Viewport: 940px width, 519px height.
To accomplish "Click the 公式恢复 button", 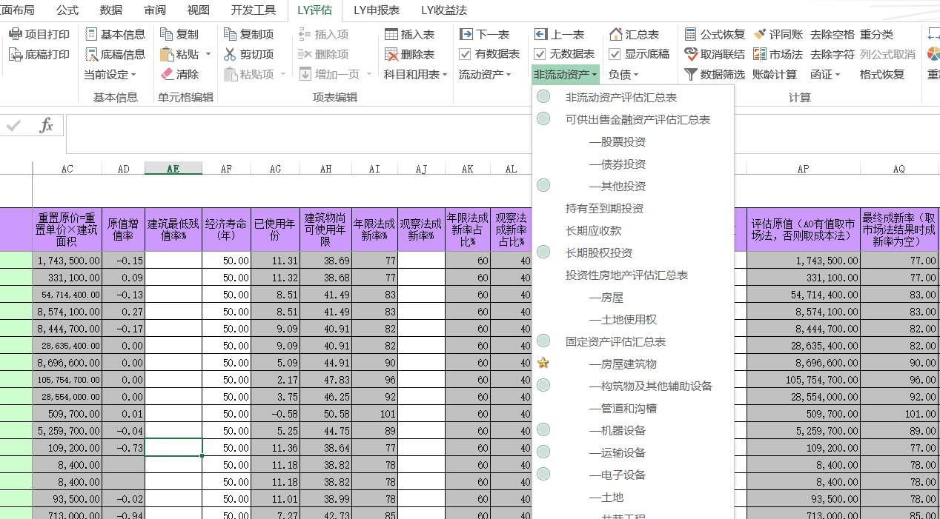I will (715, 35).
